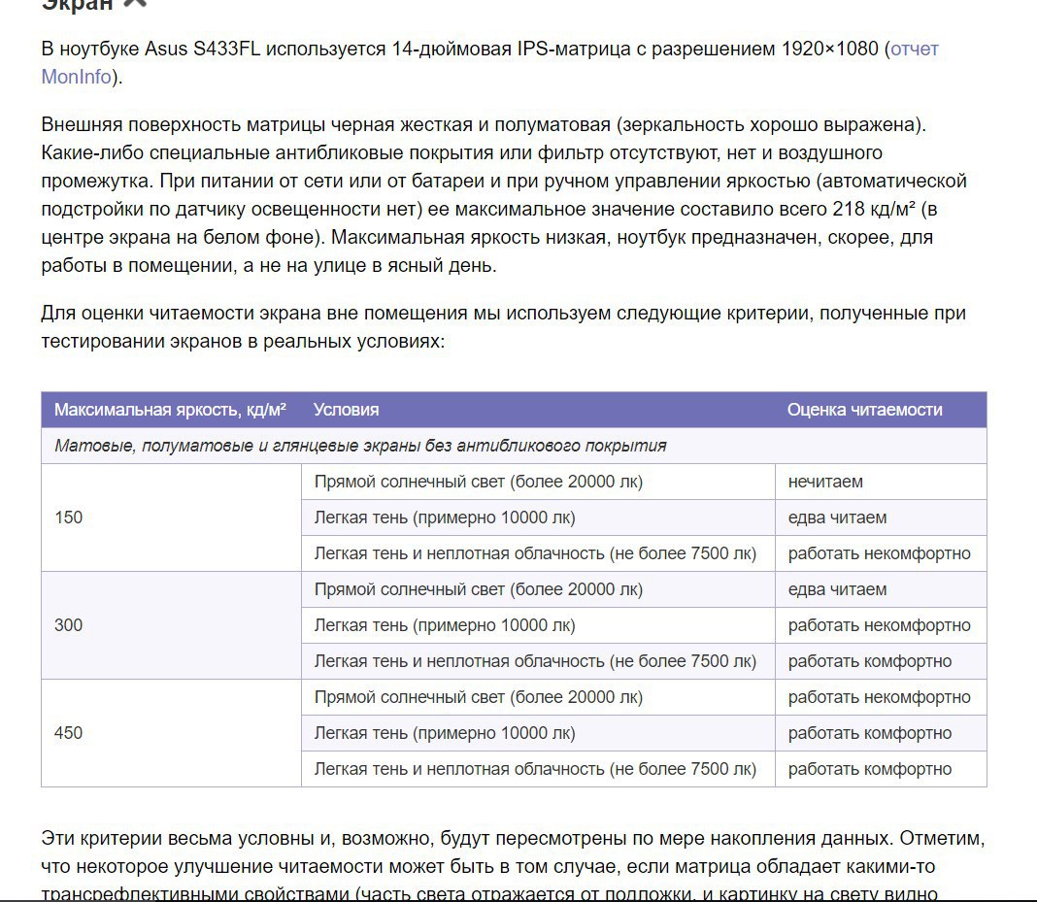Click the paragraph starting 'Внешняя поверхность матрицы'
The height and width of the screenshot is (902, 1037).
[504, 195]
